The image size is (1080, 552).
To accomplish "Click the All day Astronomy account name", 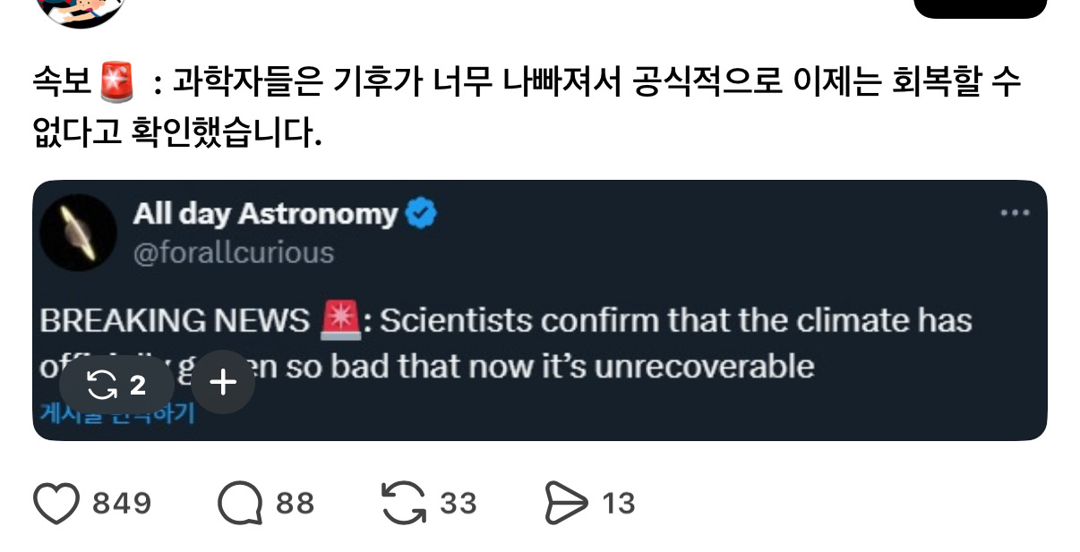I will (265, 214).
